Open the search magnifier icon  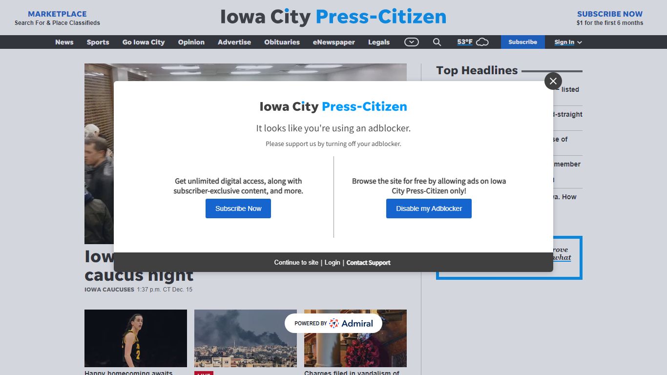click(437, 42)
